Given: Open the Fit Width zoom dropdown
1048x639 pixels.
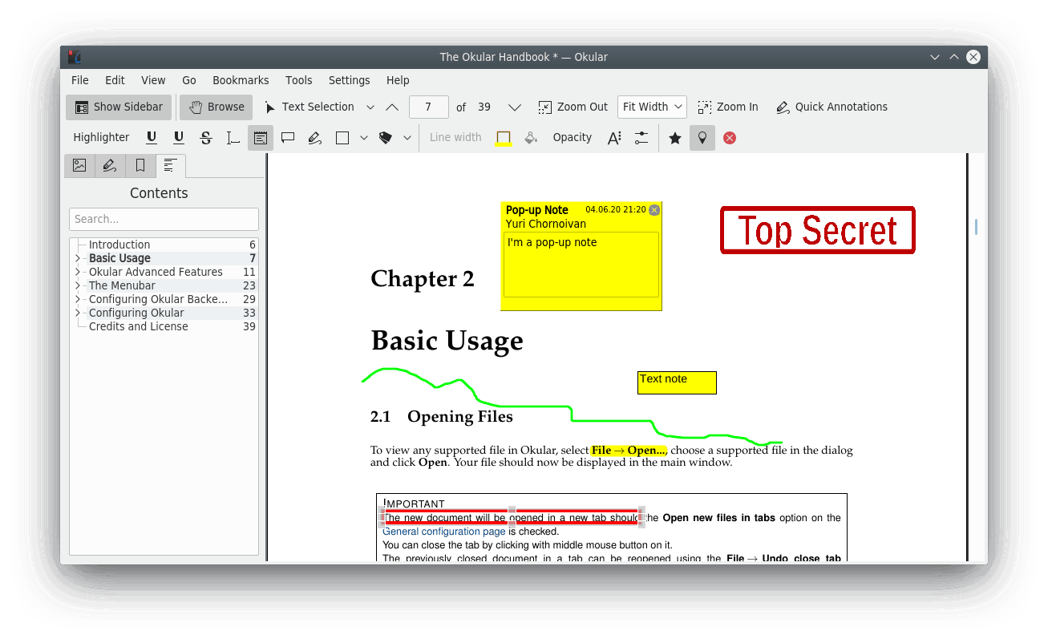Looking at the screenshot, I should 652,107.
